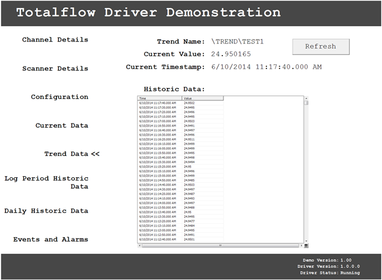Click the Demo Version: 1.00 text
The height and width of the screenshot is (280, 382).
[327, 260]
